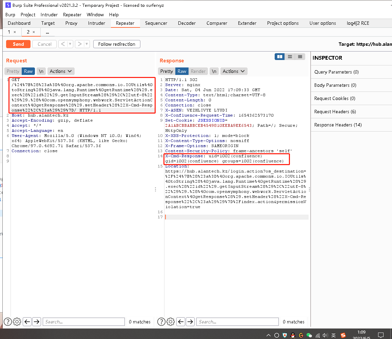
Task: Switch response view to Pretty
Action: click(x=166, y=71)
